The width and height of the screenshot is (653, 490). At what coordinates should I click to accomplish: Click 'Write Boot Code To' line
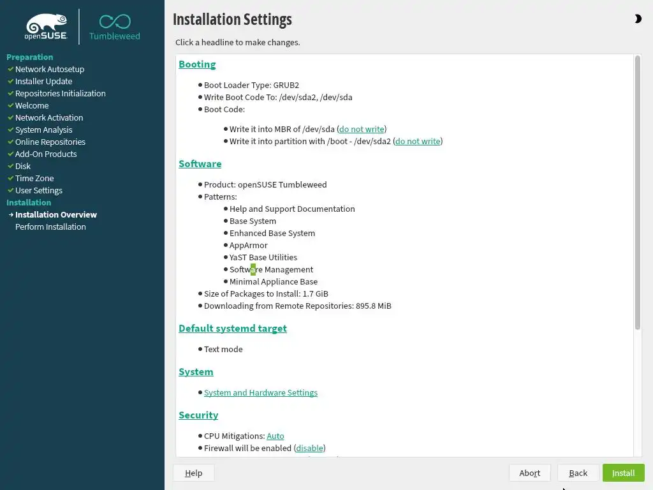(278, 97)
